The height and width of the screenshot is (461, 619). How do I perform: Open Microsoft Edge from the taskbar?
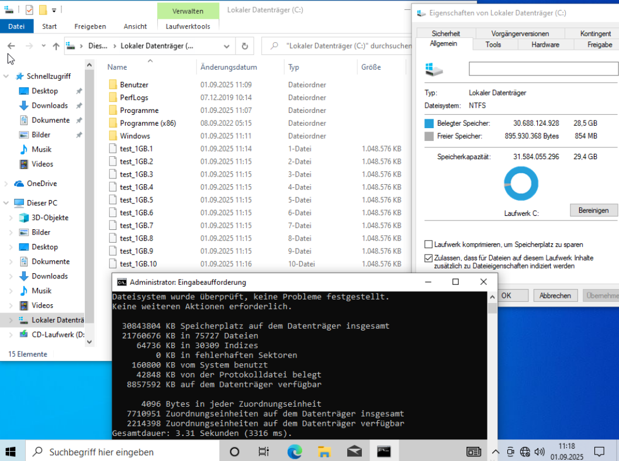pyautogui.click(x=294, y=451)
